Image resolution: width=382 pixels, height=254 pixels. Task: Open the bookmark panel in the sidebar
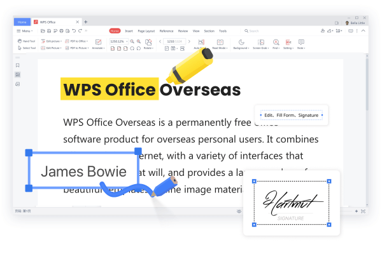coord(18,65)
